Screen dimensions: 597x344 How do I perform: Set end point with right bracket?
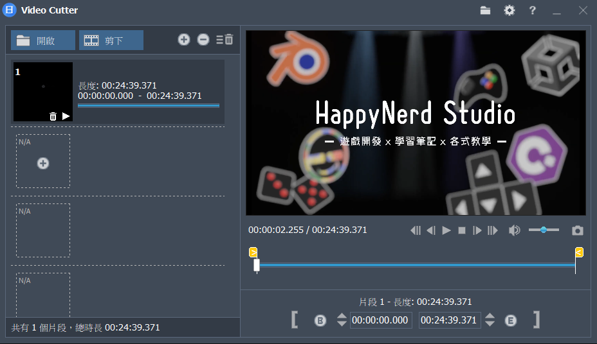click(537, 320)
